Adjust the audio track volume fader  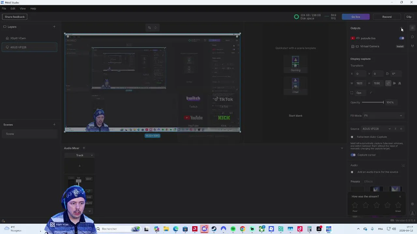(x=79, y=181)
